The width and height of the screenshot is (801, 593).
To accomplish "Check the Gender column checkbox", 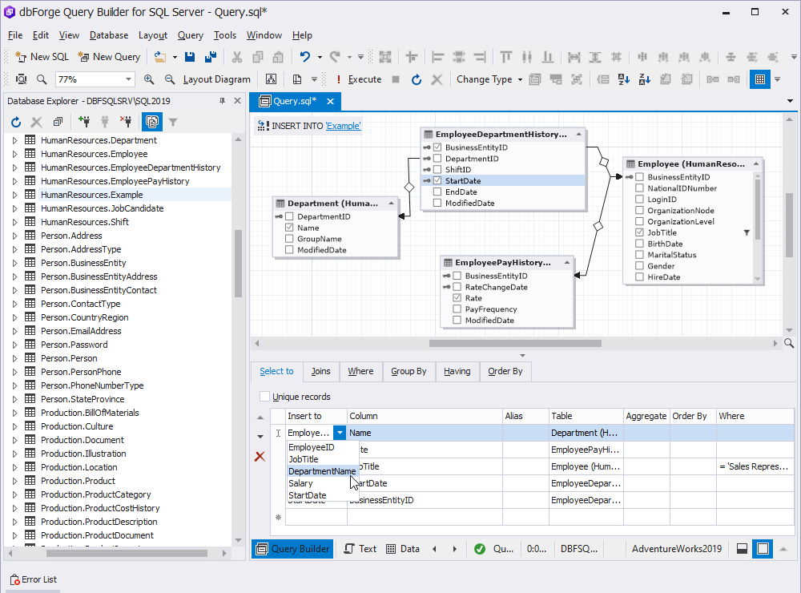I will coord(639,266).
